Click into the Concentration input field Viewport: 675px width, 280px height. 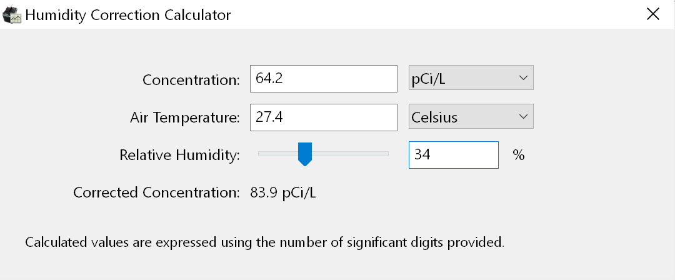(x=323, y=79)
